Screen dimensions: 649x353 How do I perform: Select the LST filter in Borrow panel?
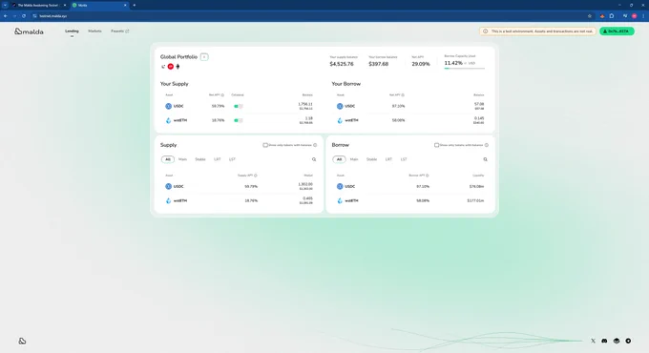coord(404,159)
